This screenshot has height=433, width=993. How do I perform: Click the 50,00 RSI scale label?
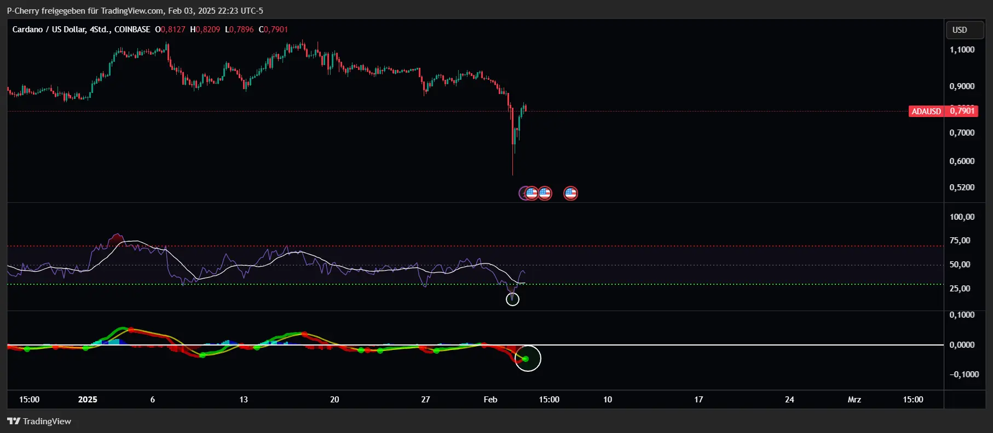point(960,265)
